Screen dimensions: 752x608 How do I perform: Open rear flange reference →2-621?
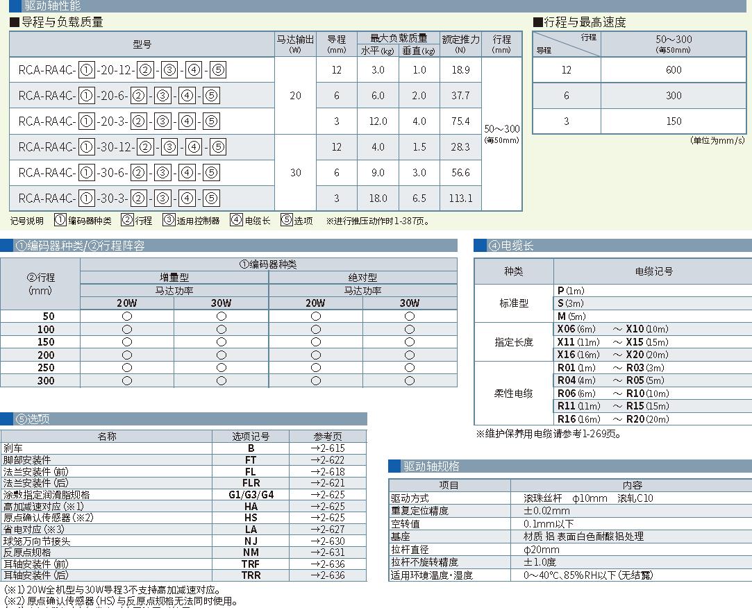tap(328, 483)
